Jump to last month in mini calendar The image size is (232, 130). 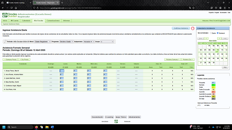(225, 39)
